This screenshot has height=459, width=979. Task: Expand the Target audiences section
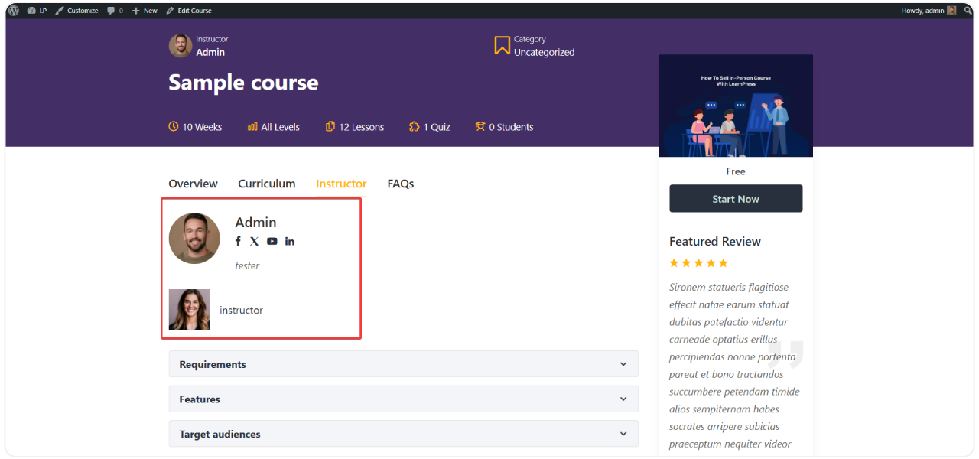point(403,434)
